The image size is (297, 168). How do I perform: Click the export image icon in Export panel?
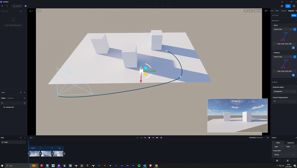pyautogui.click(x=287, y=161)
